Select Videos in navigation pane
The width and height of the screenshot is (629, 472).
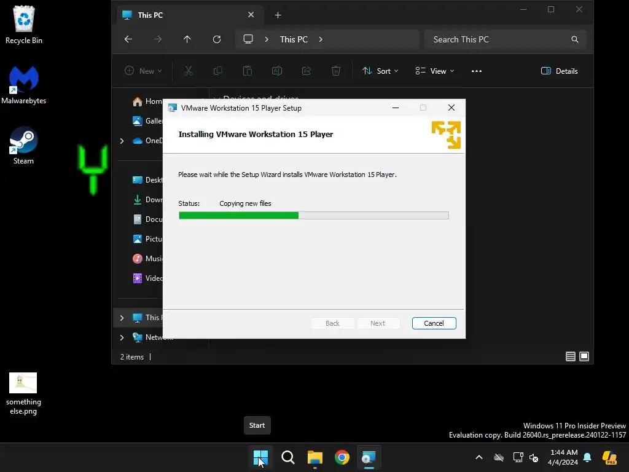point(147,278)
